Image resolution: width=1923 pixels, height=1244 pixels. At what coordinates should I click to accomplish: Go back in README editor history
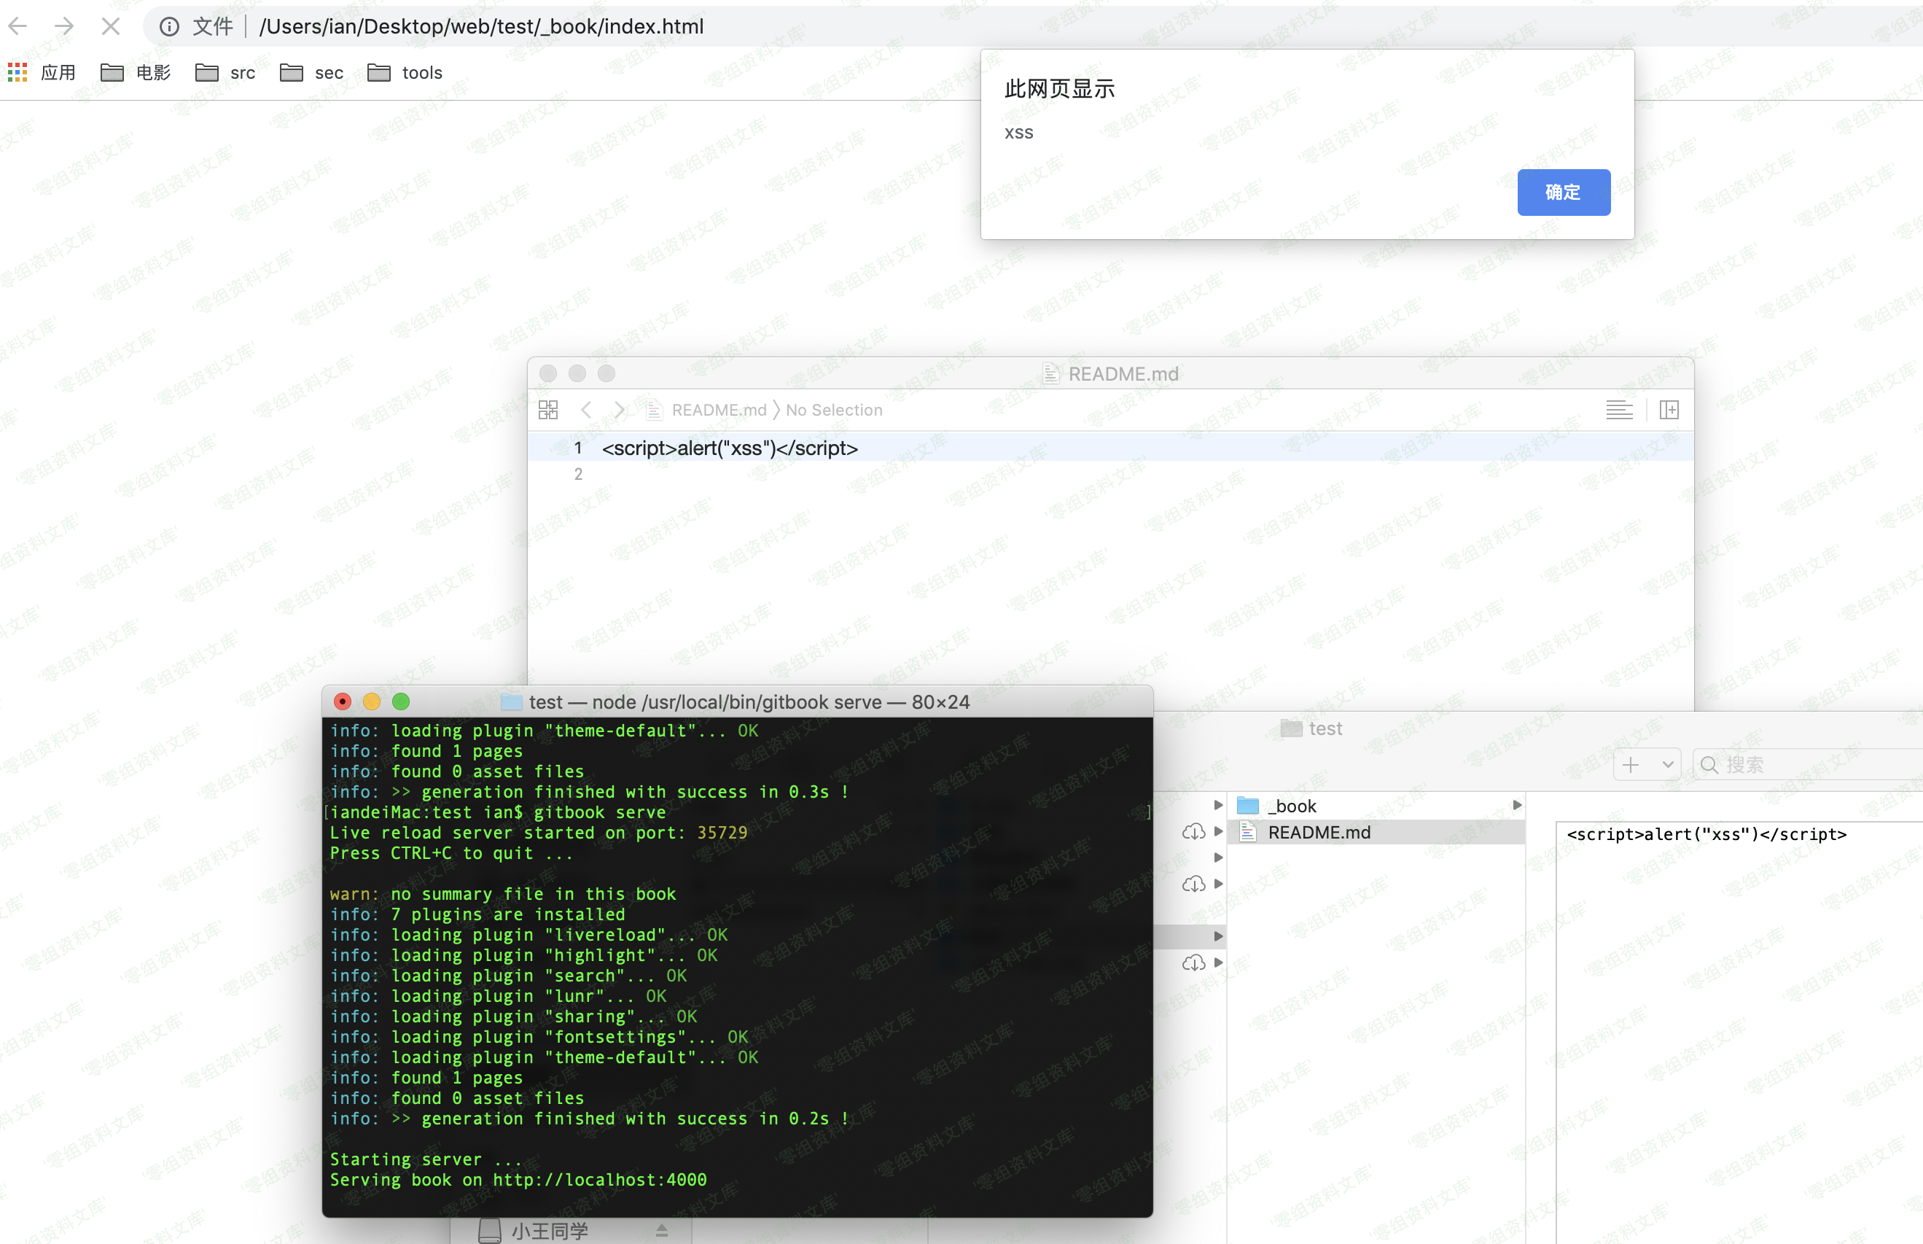587,411
